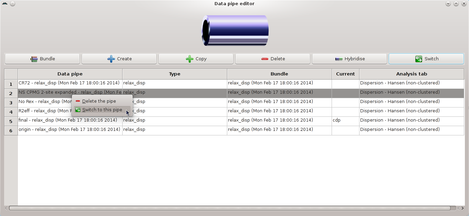Click the blue plus Create icon
The image size is (469, 216).
(111, 59)
